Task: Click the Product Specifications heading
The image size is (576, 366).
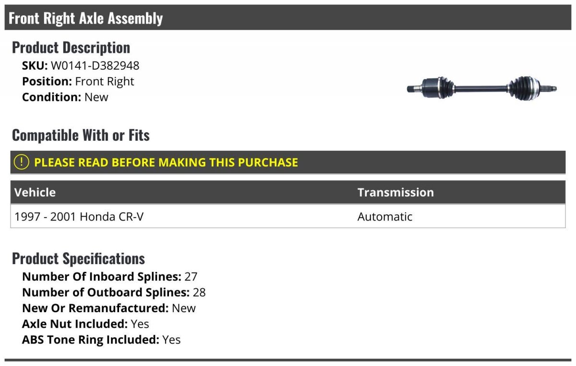Action: pos(78,258)
